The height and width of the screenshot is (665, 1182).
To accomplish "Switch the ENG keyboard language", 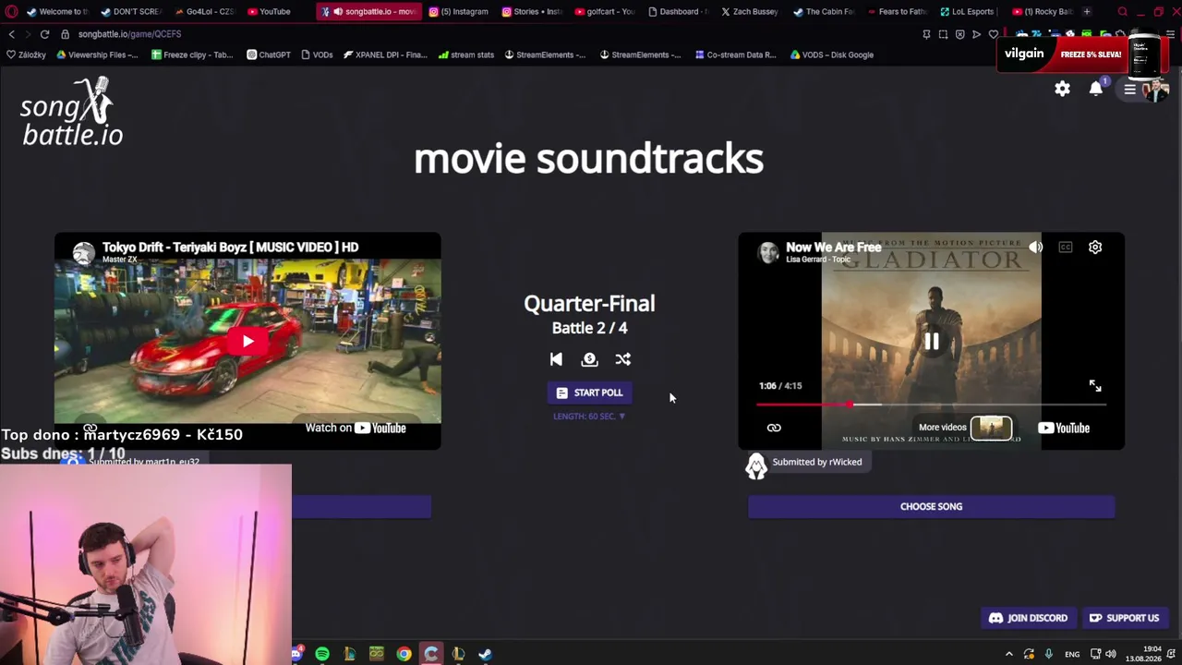I will click(1072, 654).
